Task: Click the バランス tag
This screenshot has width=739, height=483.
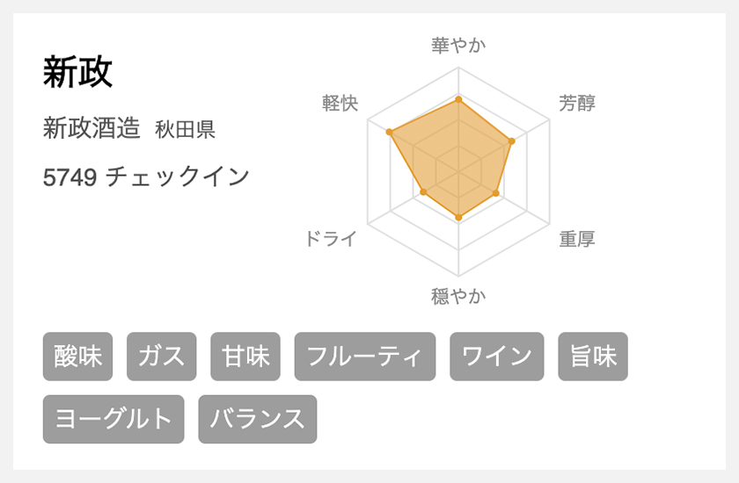Action: point(257,419)
